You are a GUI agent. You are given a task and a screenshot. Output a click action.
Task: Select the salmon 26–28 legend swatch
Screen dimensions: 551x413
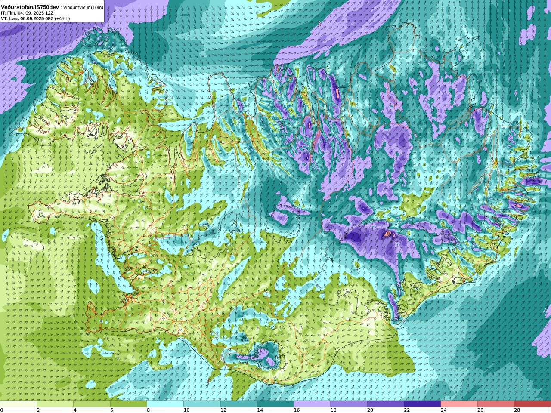point(496,404)
